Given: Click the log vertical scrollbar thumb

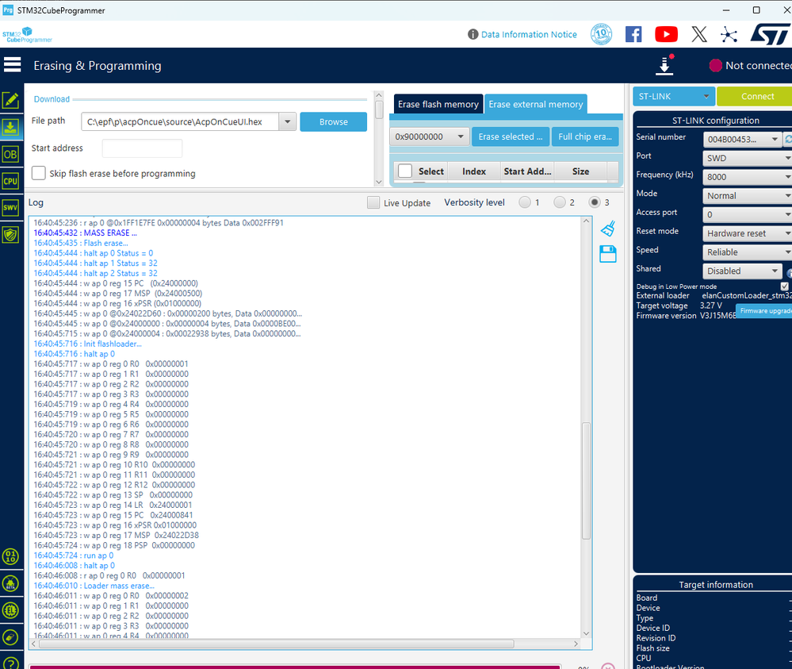Looking at the screenshot, I should click(x=586, y=481).
